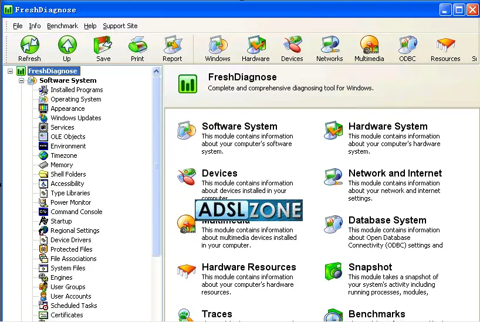Open the Database System heading link
The width and height of the screenshot is (480, 322).
pos(387,220)
